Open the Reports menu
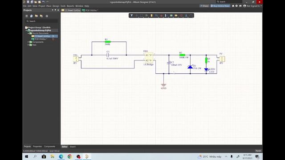The image size is (285, 160). [70, 6]
